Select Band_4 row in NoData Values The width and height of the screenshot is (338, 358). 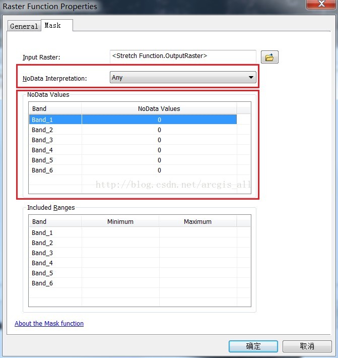(x=133, y=150)
